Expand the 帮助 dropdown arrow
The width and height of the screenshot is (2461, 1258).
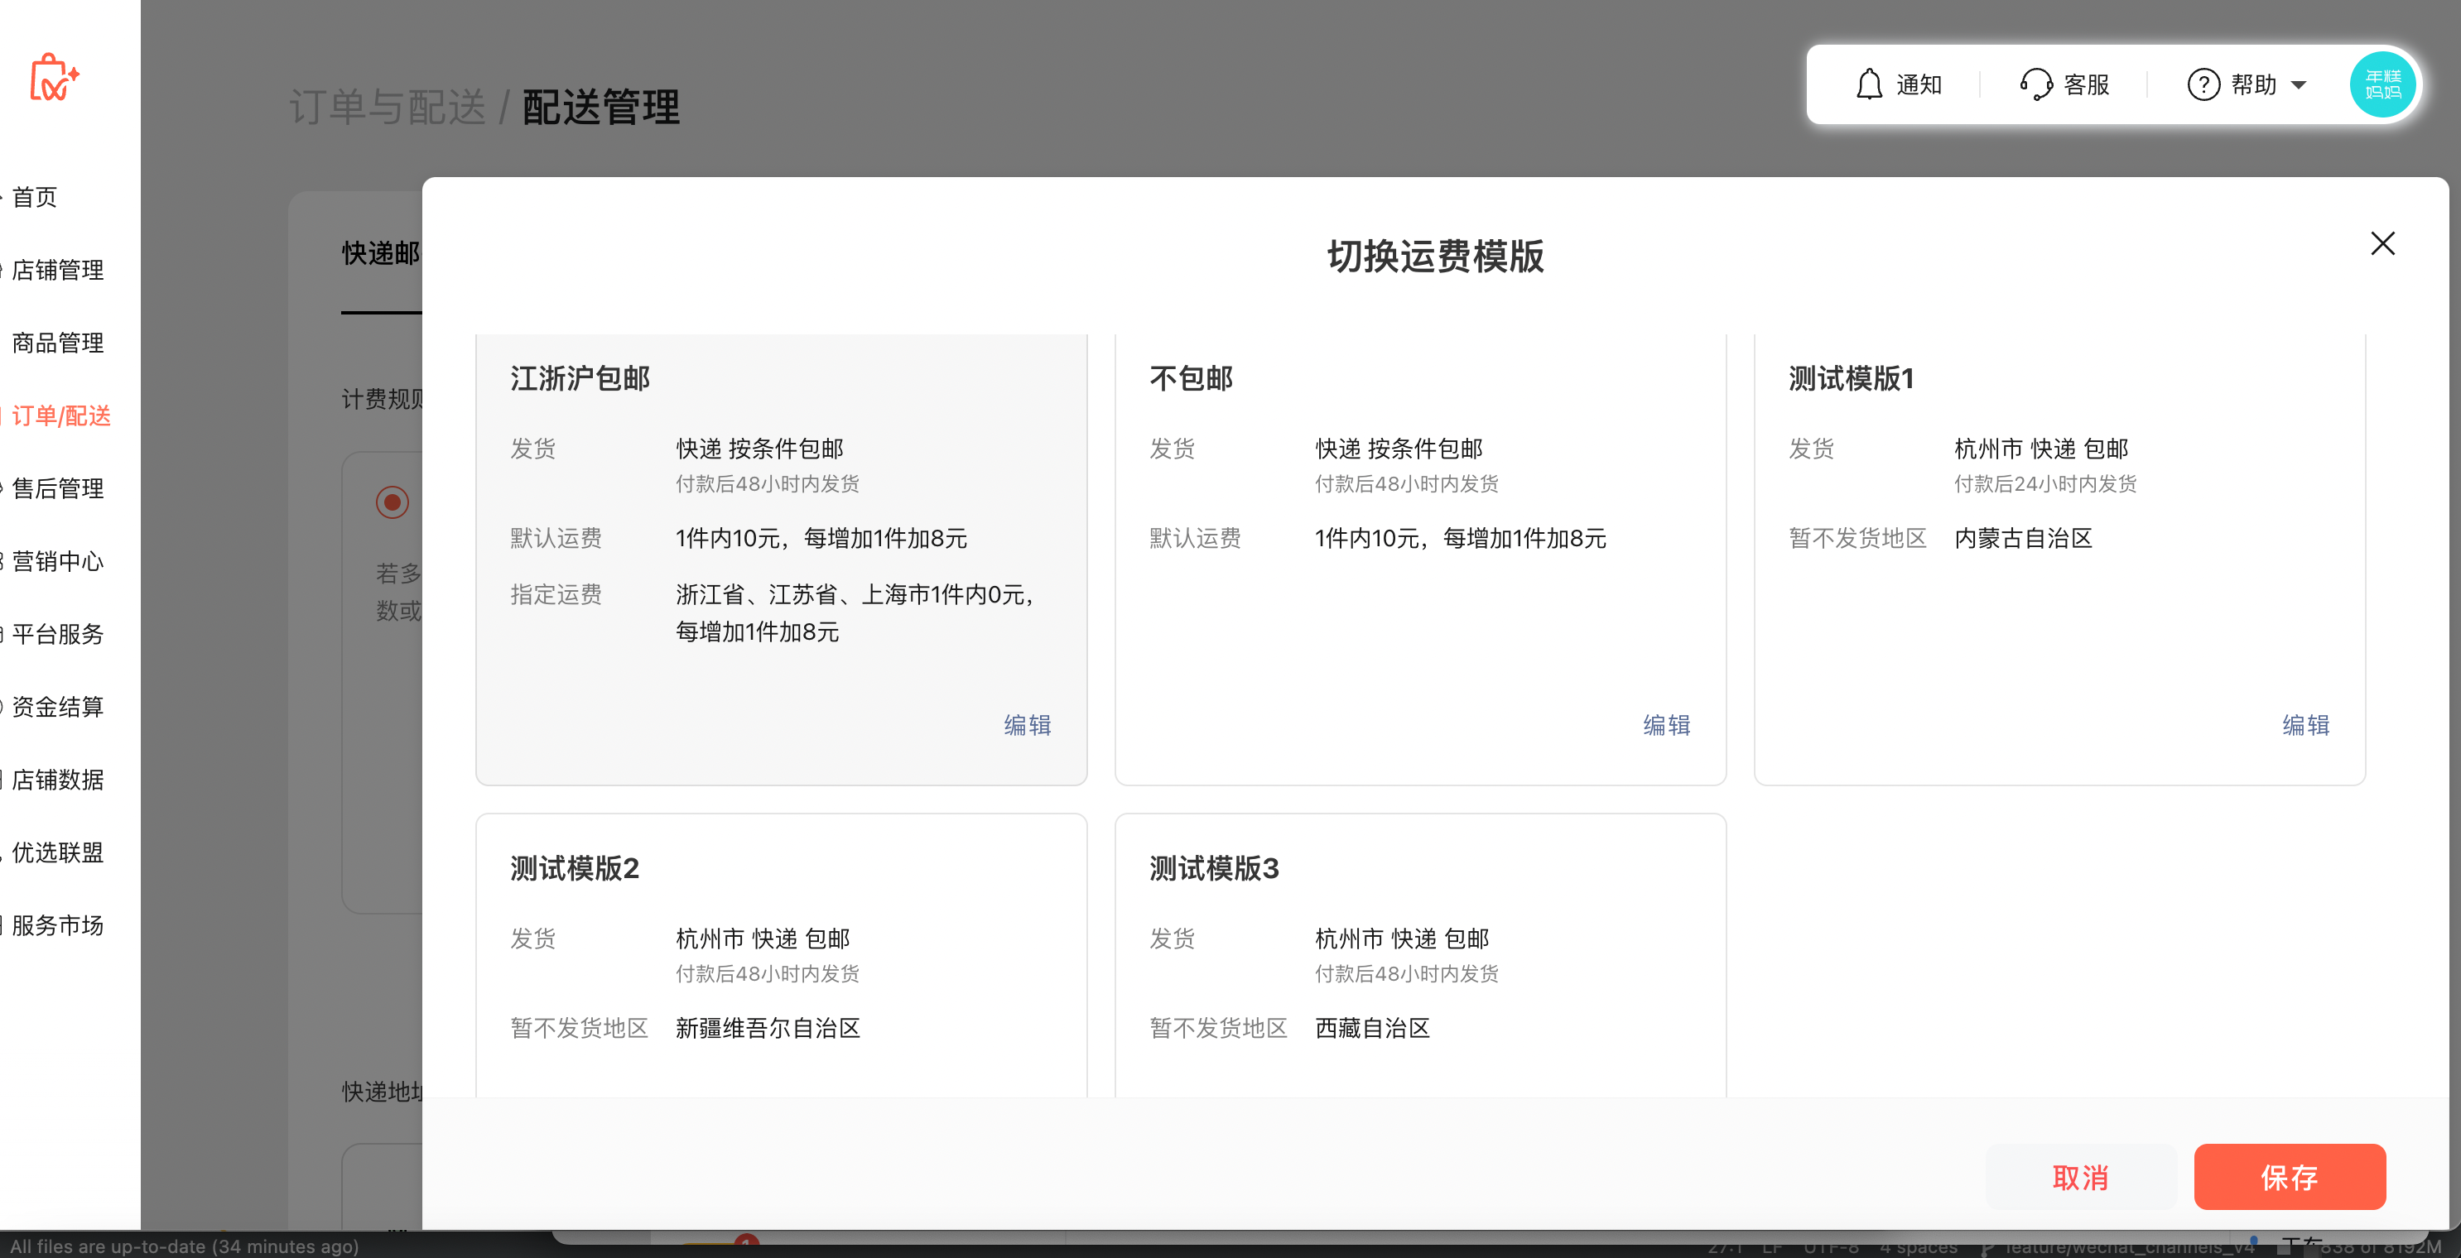tap(2299, 85)
